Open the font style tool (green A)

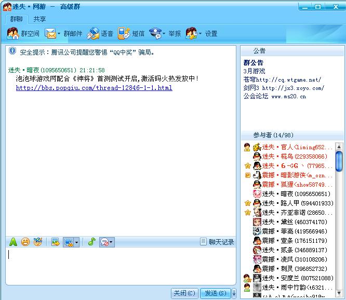(x=14, y=242)
